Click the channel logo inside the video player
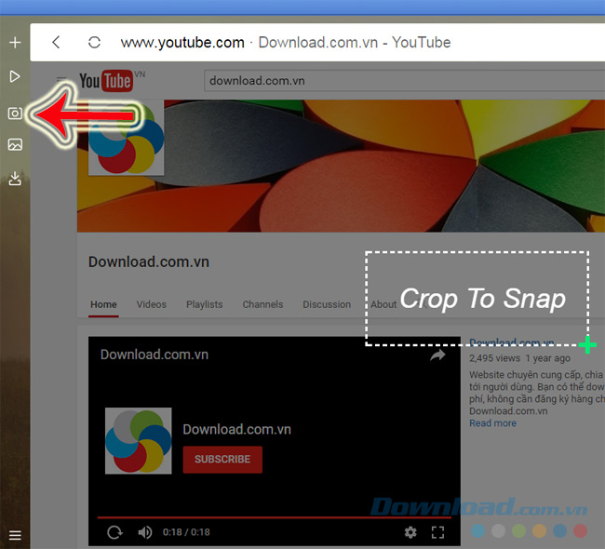 pyautogui.click(x=139, y=441)
